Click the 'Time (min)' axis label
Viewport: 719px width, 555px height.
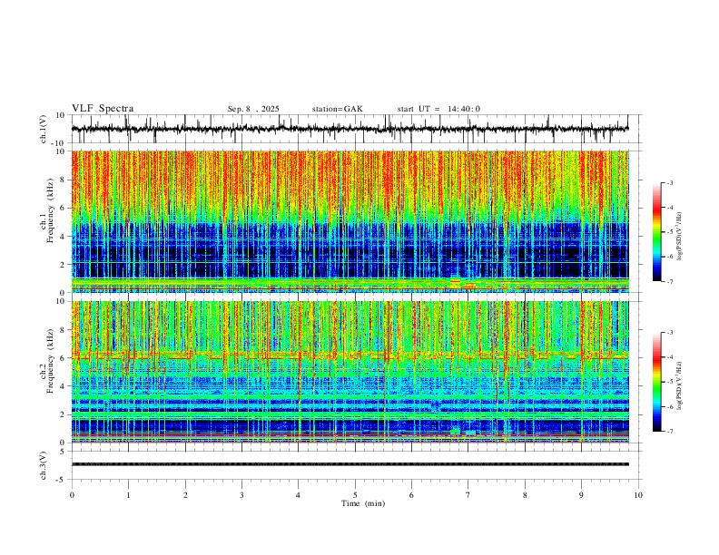click(363, 503)
